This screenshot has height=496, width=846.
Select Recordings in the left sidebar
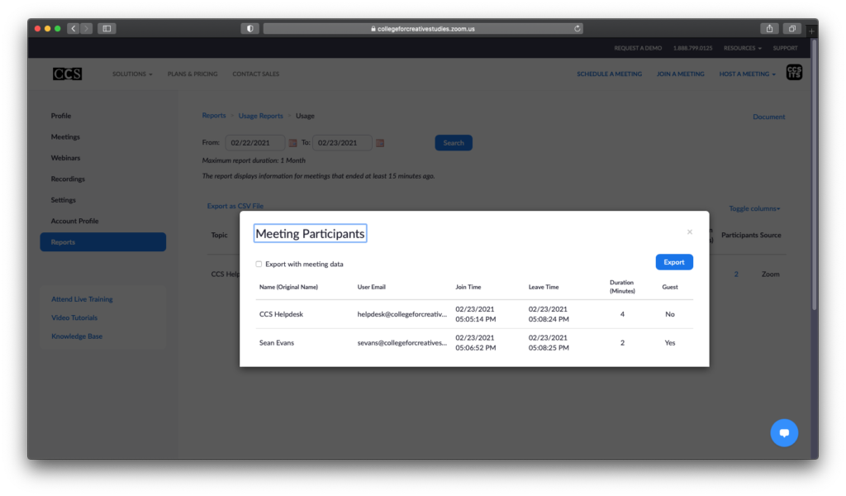coord(68,179)
